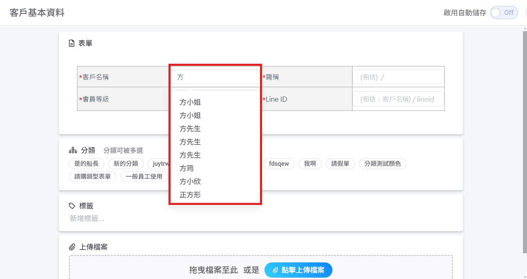Choose 方小欣 from the suggestion list
The image size is (527, 279).
point(190,182)
